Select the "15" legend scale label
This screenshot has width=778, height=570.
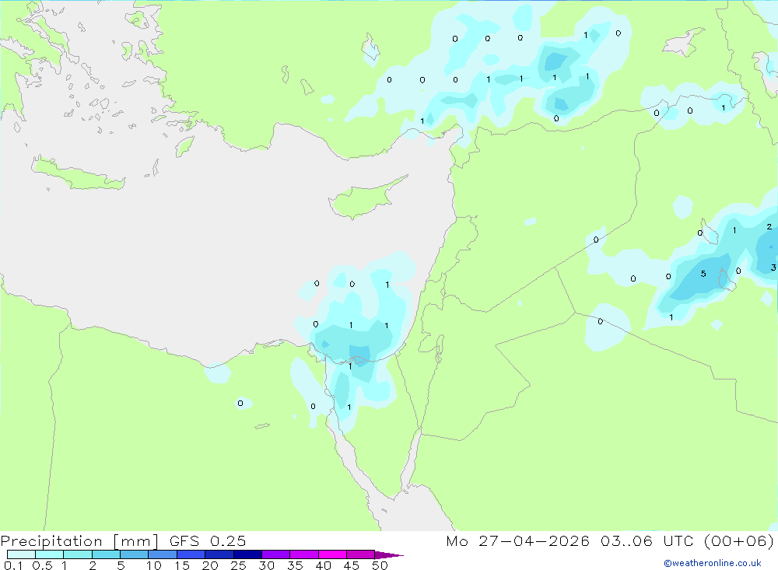(182, 565)
